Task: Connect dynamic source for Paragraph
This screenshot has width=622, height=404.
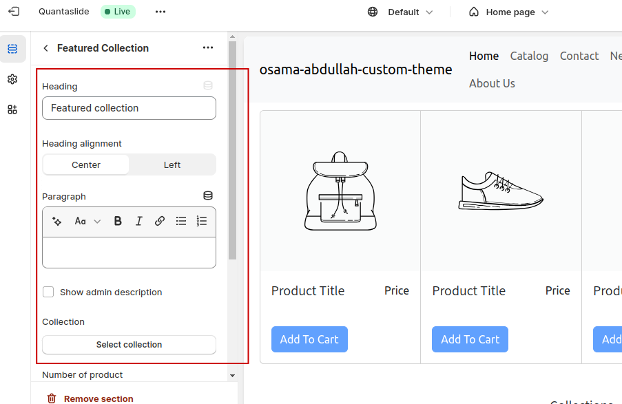Action: pos(208,196)
